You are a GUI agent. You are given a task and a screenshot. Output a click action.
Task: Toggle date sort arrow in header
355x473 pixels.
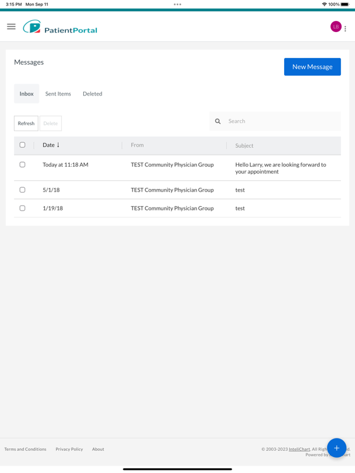[x=59, y=145]
